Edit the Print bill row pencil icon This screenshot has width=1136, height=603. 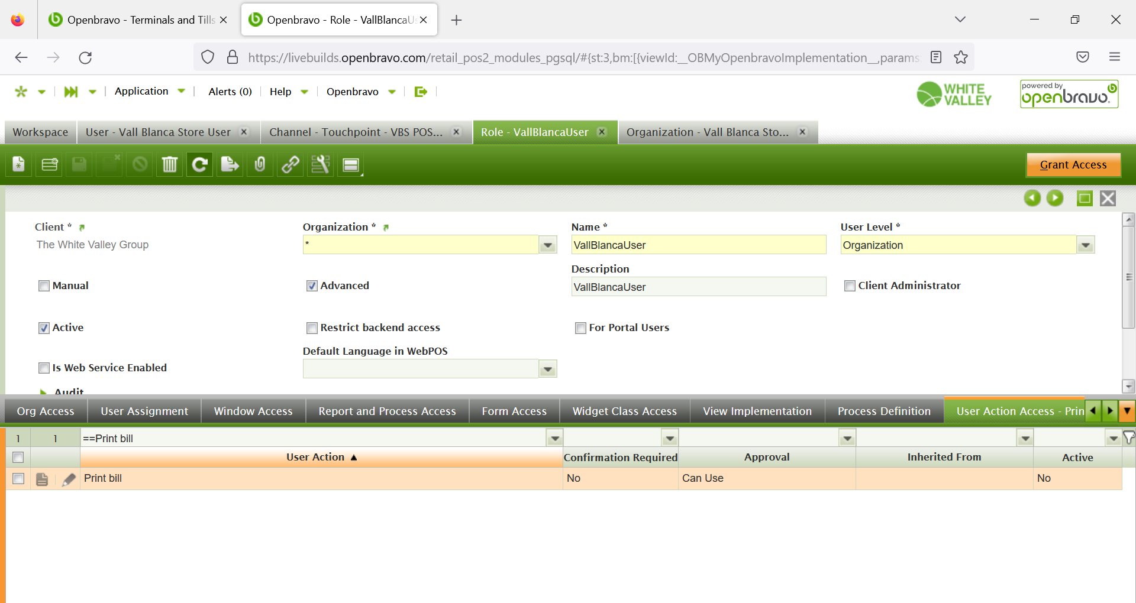tap(69, 479)
